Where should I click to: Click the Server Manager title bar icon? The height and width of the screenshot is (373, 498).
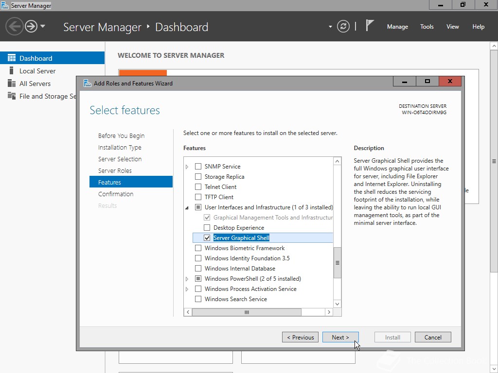pyautogui.click(x=5, y=5)
